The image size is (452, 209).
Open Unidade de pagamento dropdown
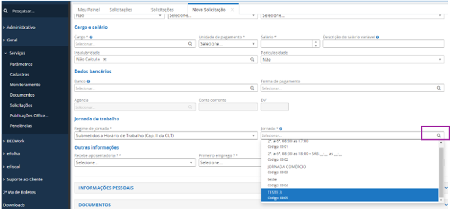pos(228,44)
